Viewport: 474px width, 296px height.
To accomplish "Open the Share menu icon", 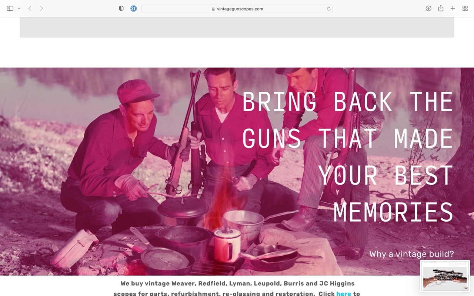I will pos(441,9).
